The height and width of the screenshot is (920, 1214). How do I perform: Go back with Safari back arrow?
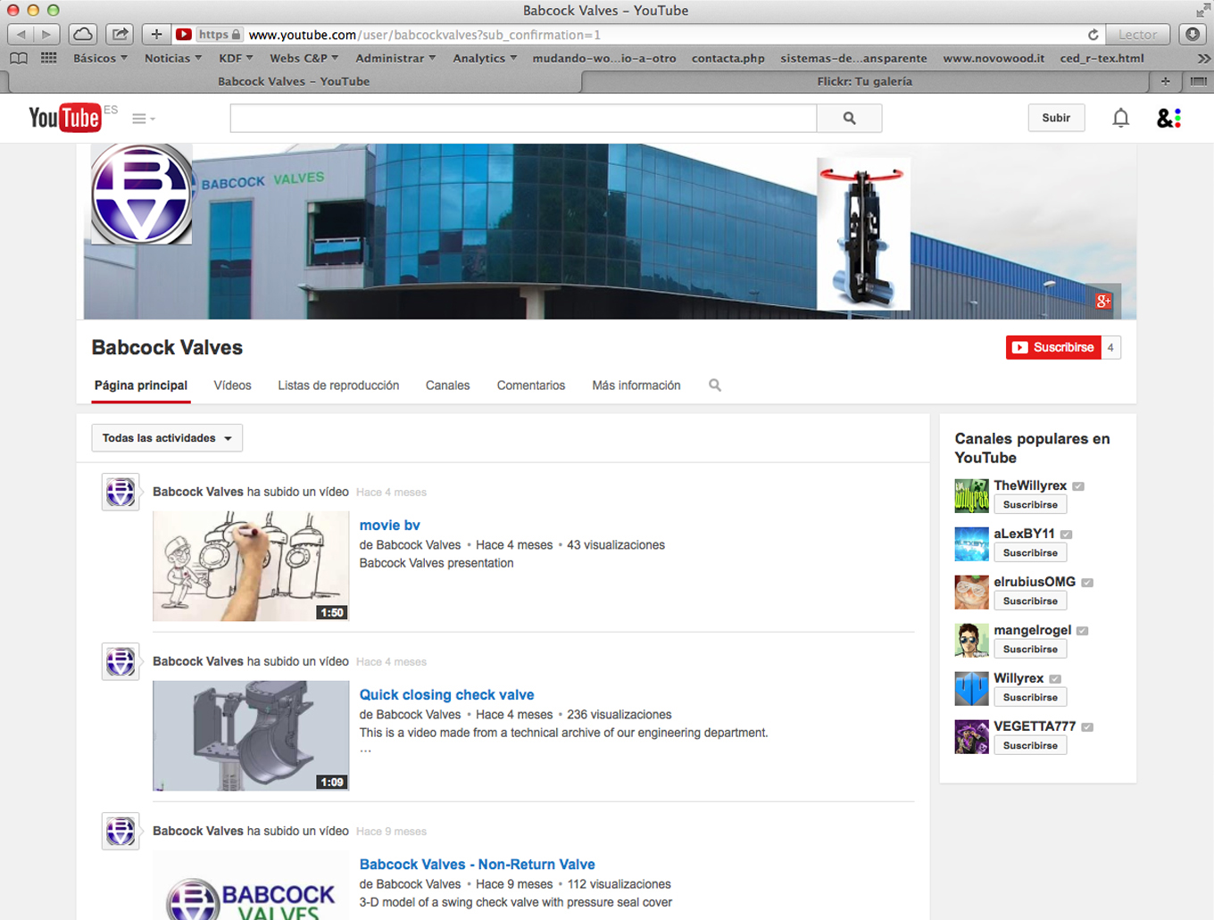point(21,34)
